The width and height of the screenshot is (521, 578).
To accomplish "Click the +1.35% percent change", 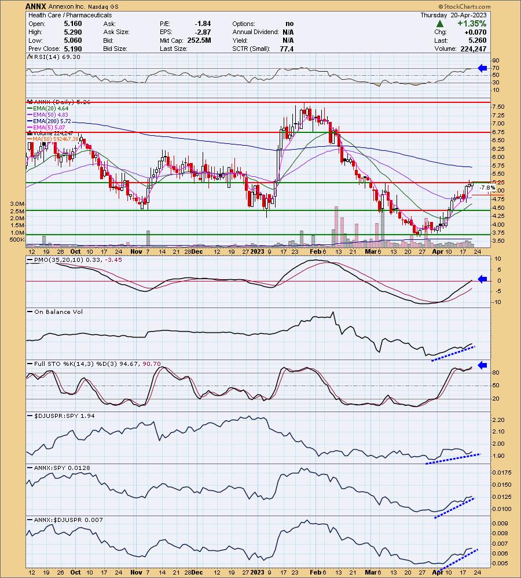I will click(472, 24).
